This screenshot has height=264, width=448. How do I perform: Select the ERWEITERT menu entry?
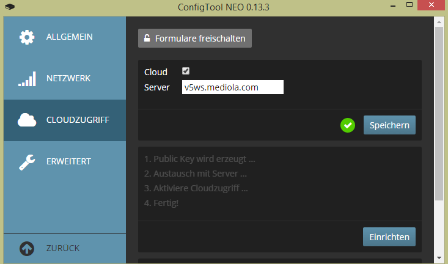[x=68, y=161]
